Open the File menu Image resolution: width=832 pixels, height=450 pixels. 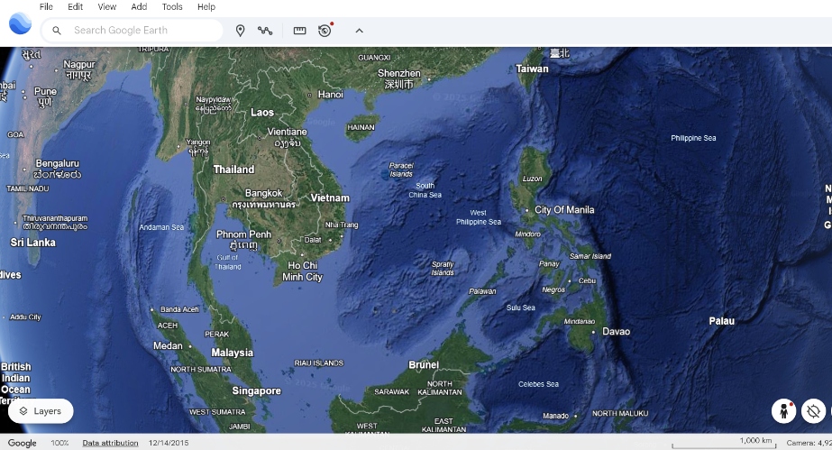[x=46, y=7]
